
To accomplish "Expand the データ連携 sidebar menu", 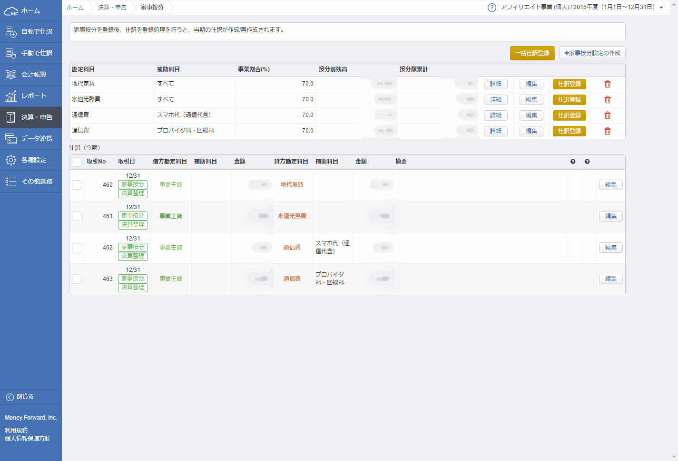I will point(31,139).
